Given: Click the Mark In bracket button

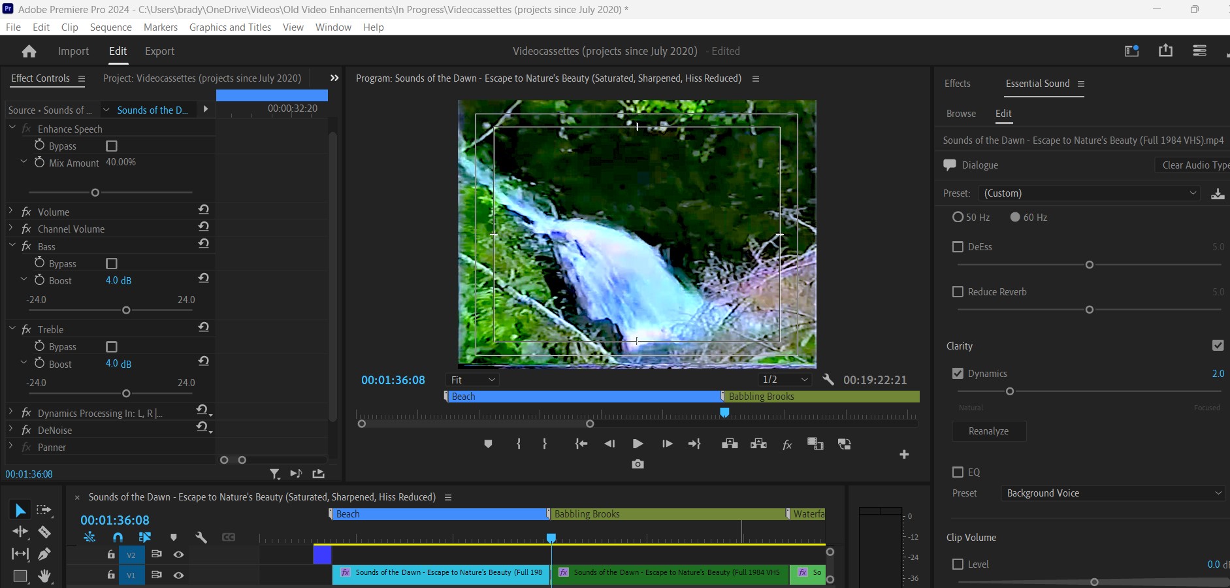Looking at the screenshot, I should click(x=519, y=444).
